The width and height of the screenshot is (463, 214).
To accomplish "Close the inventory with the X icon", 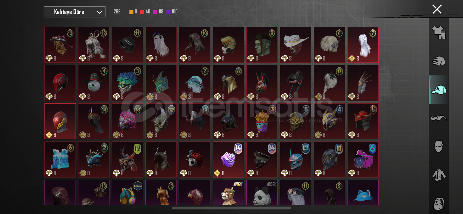I will pyautogui.click(x=437, y=9).
